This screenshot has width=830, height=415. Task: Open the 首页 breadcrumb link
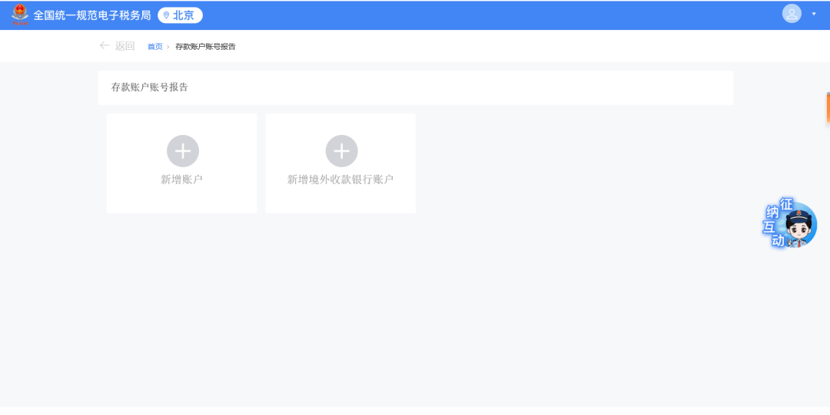click(x=154, y=47)
